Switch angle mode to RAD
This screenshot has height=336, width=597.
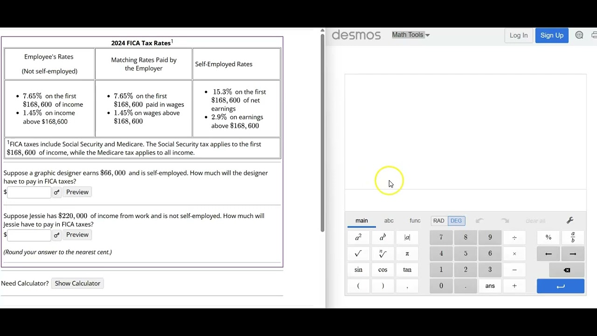click(439, 221)
